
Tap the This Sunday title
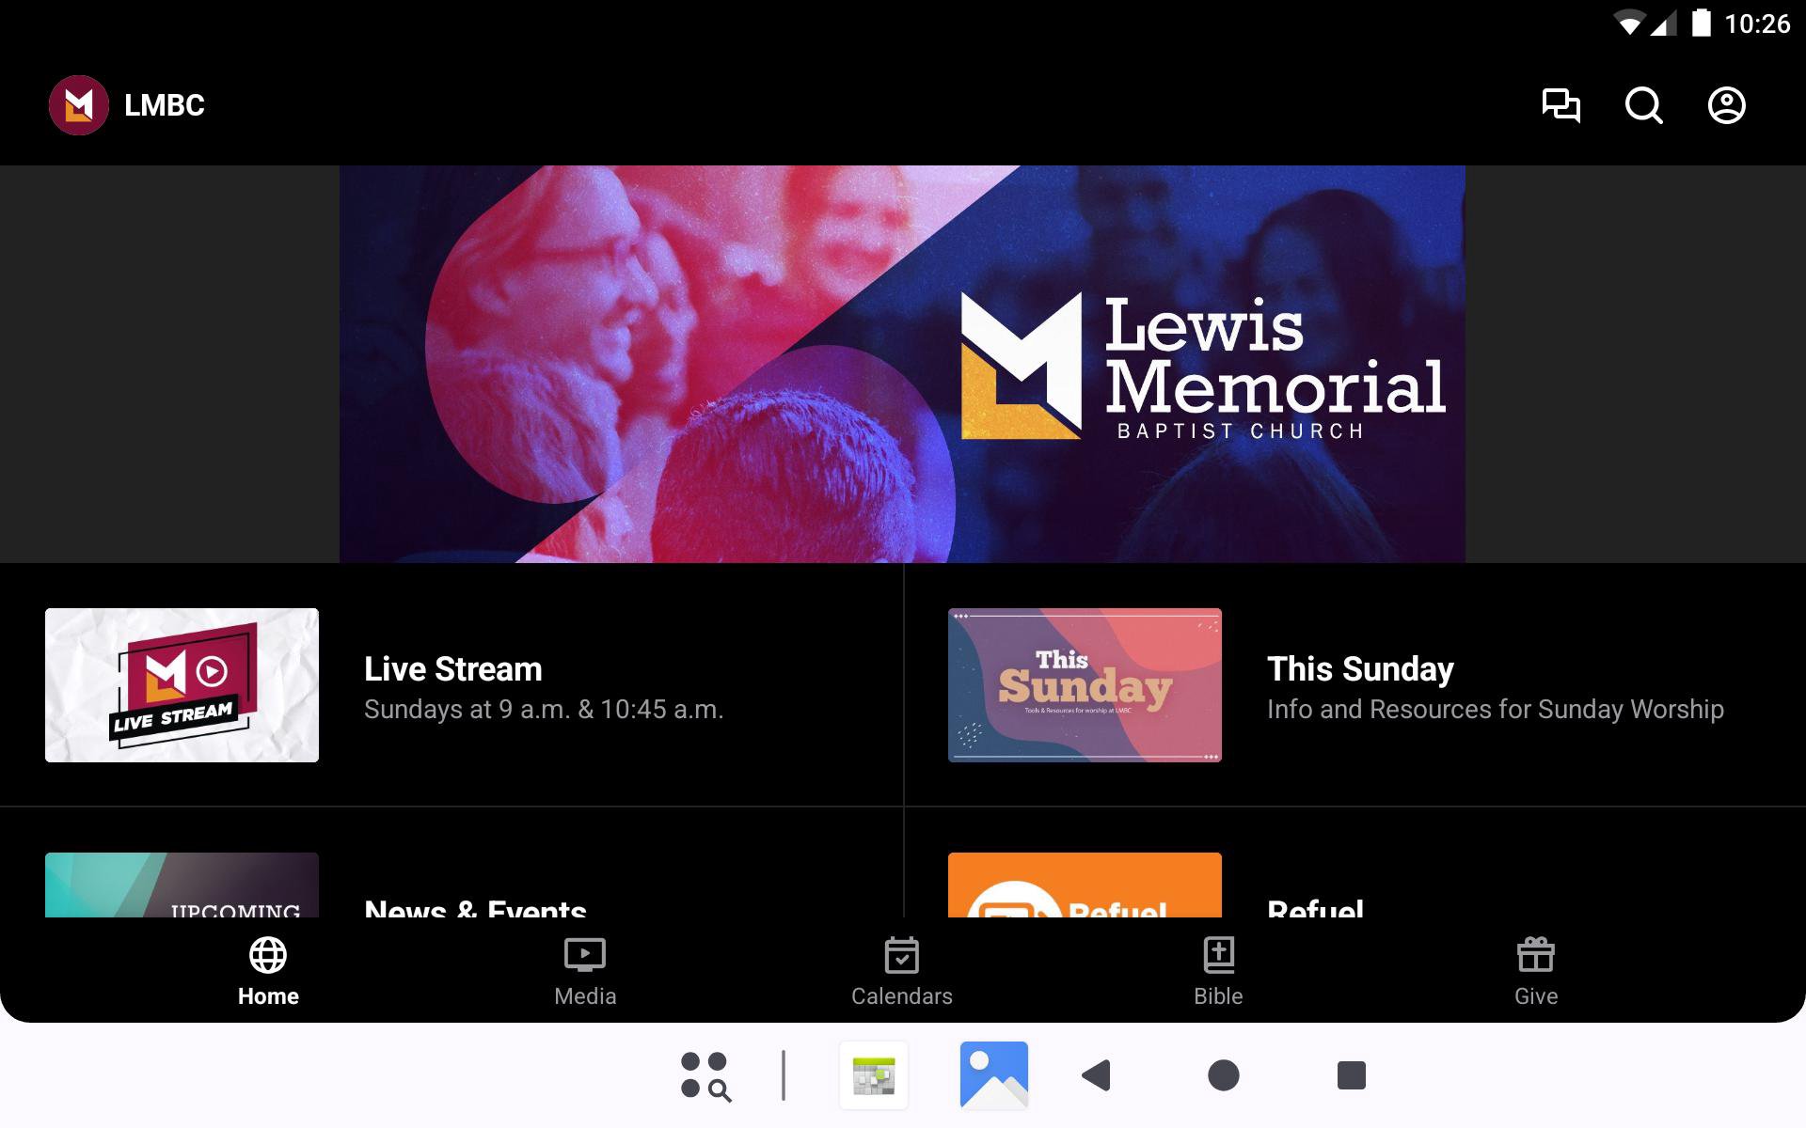[1359, 669]
